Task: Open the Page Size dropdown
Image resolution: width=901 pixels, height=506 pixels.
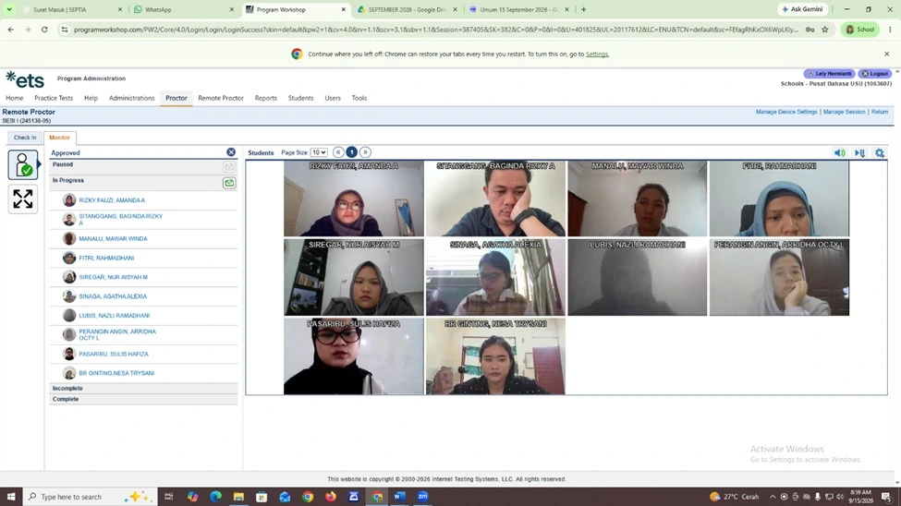Action: 318,152
